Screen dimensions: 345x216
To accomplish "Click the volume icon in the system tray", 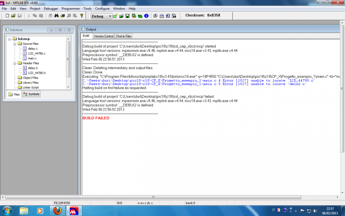I will click(x=315, y=211).
